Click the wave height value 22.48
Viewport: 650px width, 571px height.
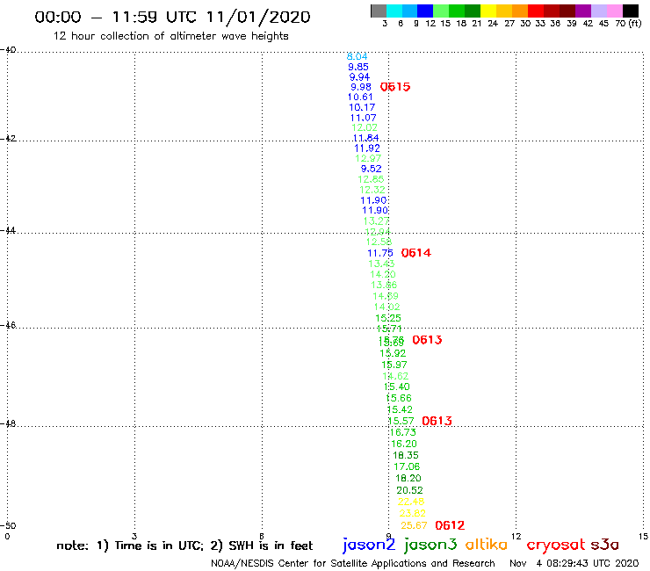(411, 502)
